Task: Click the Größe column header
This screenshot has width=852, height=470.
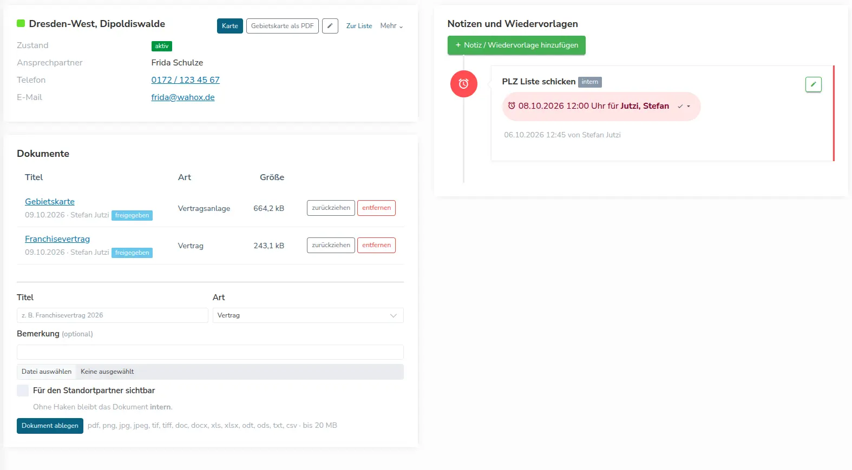Action: pos(272,177)
